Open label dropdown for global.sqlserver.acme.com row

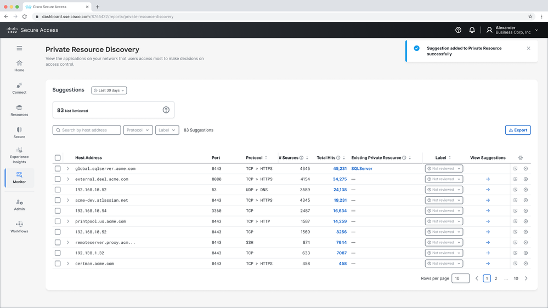pyautogui.click(x=444, y=169)
